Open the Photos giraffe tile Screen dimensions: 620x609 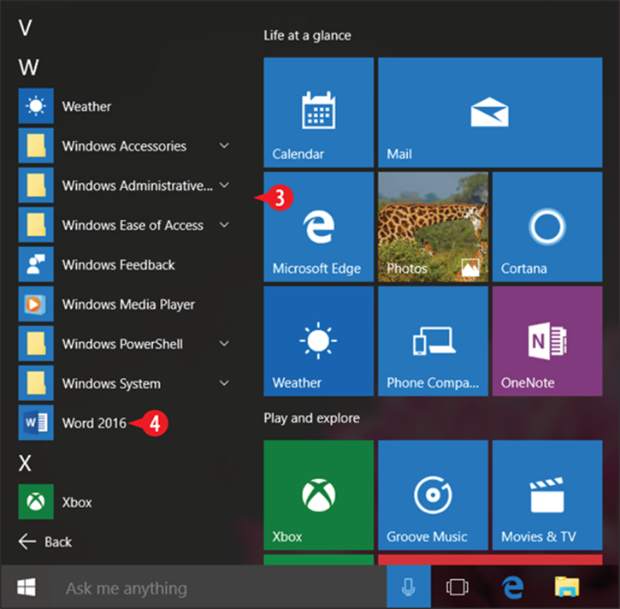434,227
